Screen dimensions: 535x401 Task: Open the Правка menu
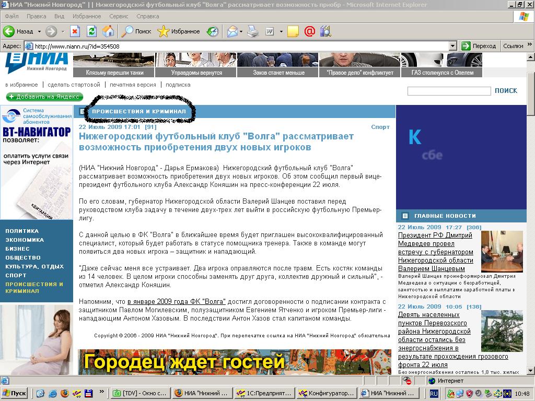tap(36, 16)
